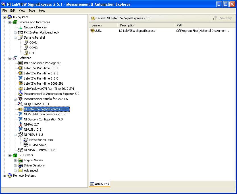237x194 pixels.
Task: Collapse the IVI Drivers node
Action: (x=10, y=155)
